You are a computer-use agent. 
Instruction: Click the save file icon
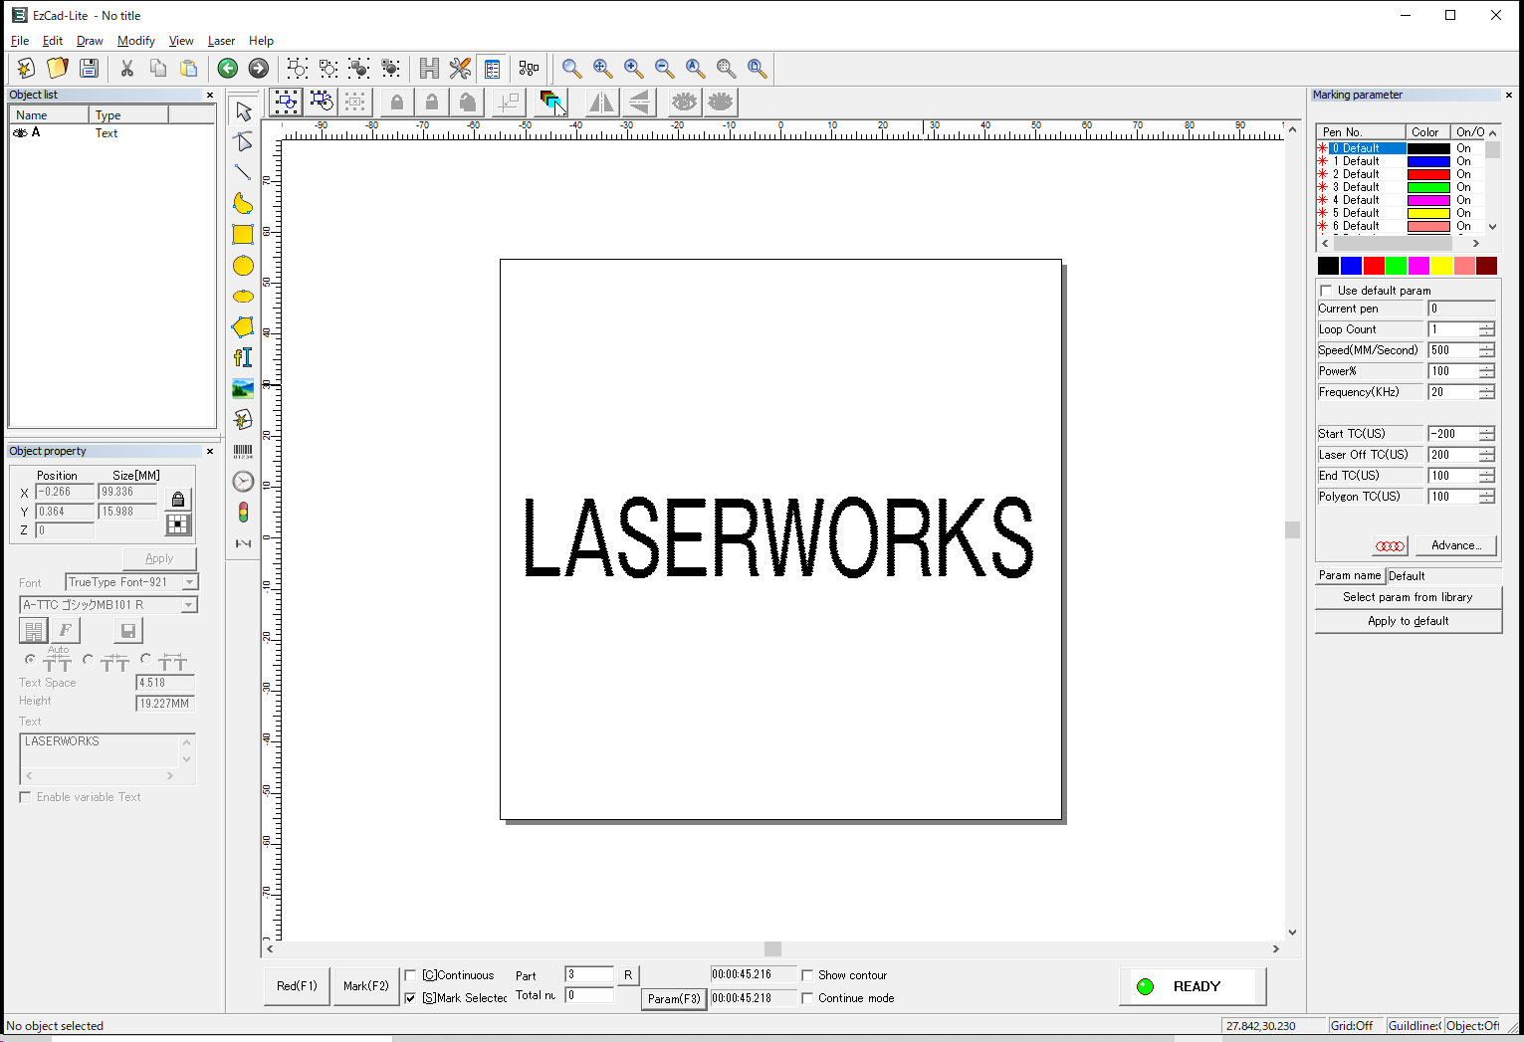coord(89,68)
